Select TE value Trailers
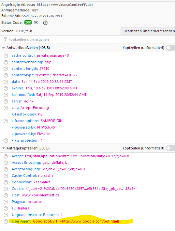This screenshot has height=231, width=175. tap(23, 208)
